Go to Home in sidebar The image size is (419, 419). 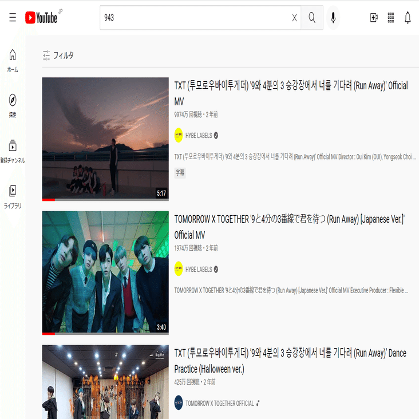(x=13, y=61)
